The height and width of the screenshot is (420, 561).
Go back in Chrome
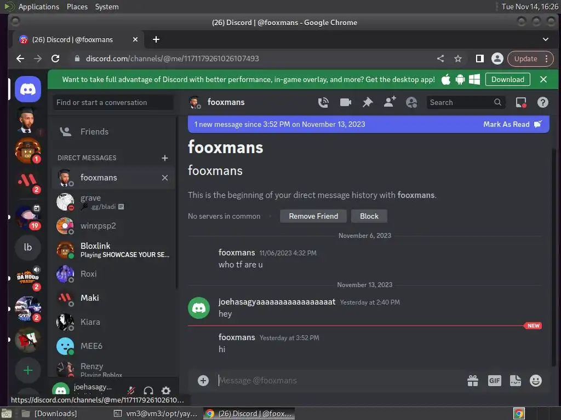click(20, 59)
